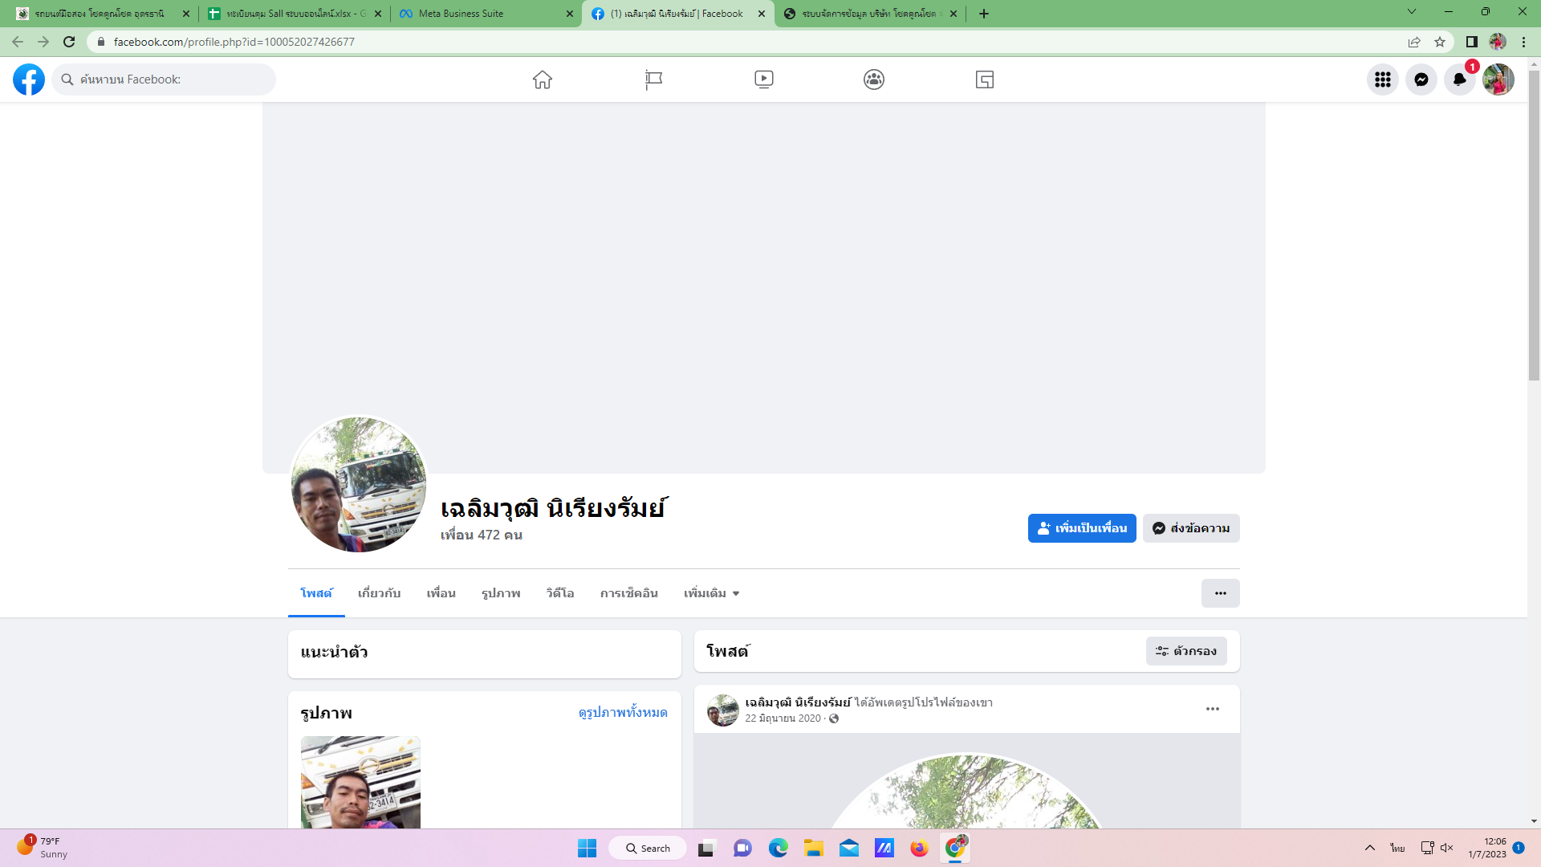Image resolution: width=1541 pixels, height=867 pixels.
Task: Click the เพิ่มเป็นเพื่อน button
Action: [1081, 528]
